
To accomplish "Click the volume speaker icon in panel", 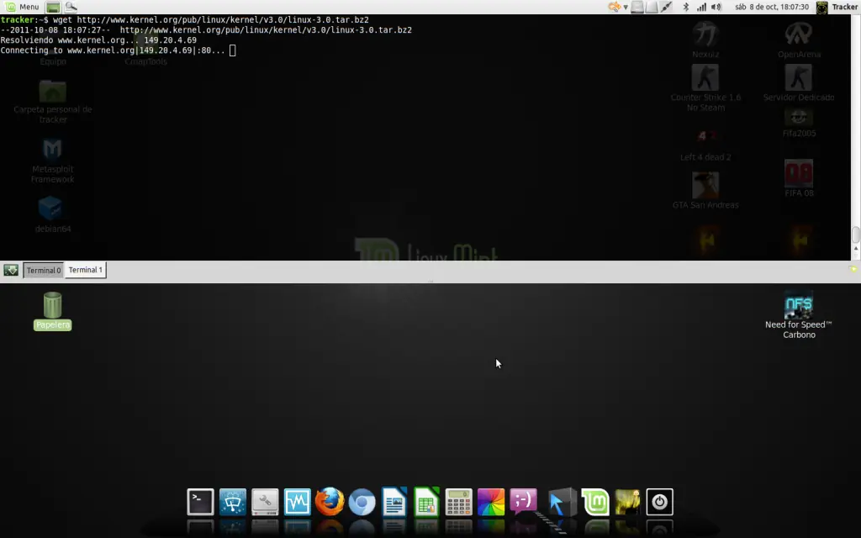I will click(716, 7).
